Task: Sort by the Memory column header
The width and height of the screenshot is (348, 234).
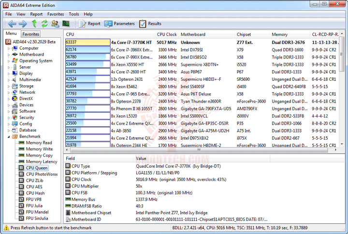Action: [x=290, y=34]
